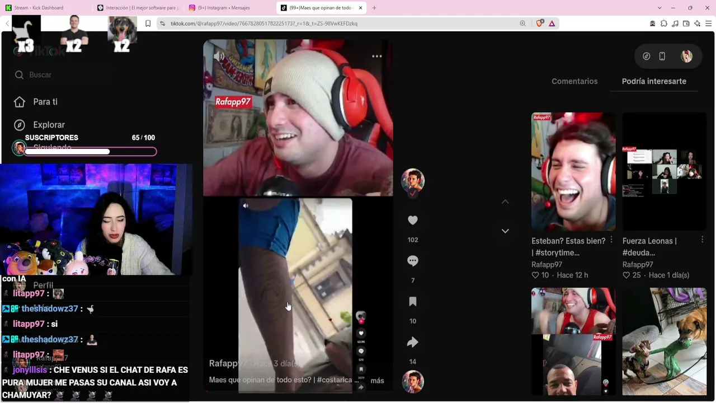Share video using the arrow icon

coord(413,342)
